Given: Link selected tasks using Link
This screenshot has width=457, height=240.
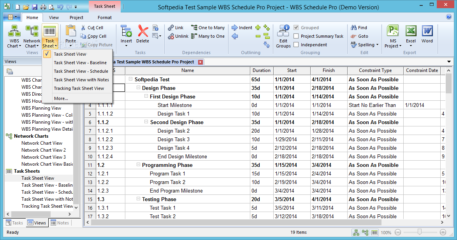Looking at the screenshot, I should coord(176,28).
